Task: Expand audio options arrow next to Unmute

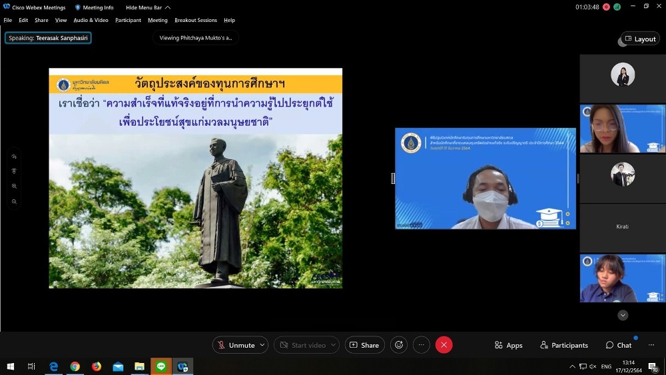Action: point(262,345)
